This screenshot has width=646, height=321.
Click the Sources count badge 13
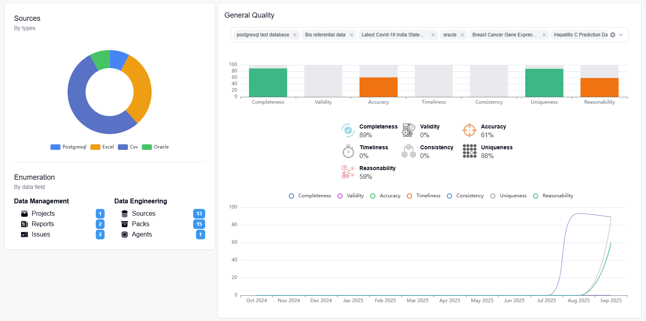199,214
